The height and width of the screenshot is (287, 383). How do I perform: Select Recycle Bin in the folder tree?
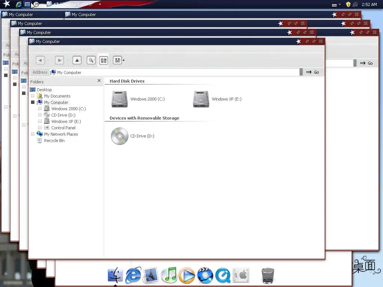tap(54, 141)
